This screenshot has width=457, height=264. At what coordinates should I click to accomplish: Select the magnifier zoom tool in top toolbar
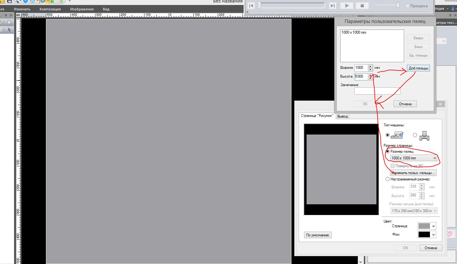(16, 1)
